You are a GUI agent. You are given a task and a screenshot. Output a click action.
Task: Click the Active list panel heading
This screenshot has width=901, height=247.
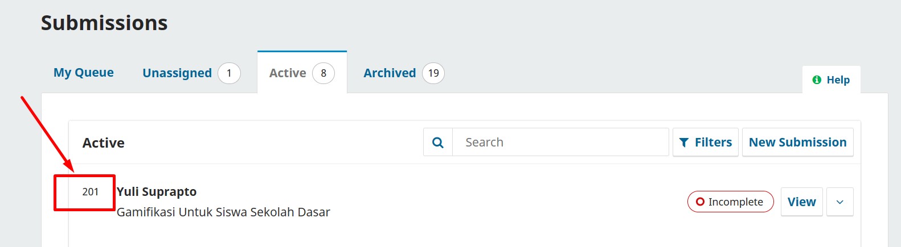(104, 143)
